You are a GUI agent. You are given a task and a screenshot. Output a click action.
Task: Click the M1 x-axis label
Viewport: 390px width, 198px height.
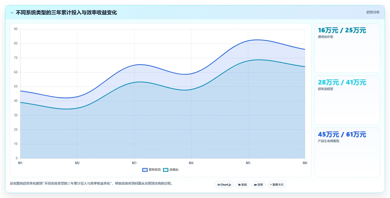pyautogui.click(x=20, y=163)
